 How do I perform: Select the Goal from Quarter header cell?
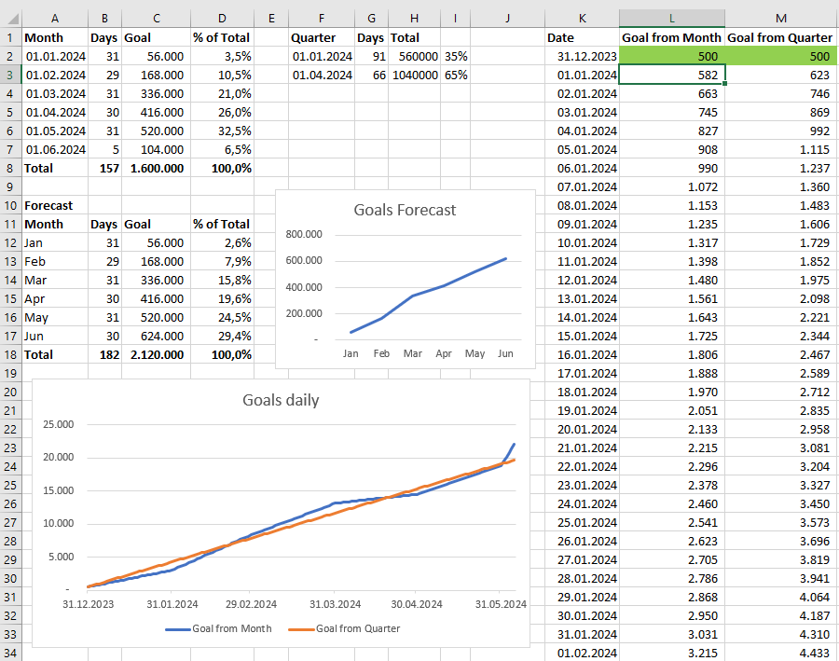781,37
